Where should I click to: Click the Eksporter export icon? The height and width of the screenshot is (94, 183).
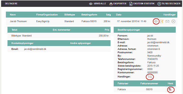pos(111,4)
